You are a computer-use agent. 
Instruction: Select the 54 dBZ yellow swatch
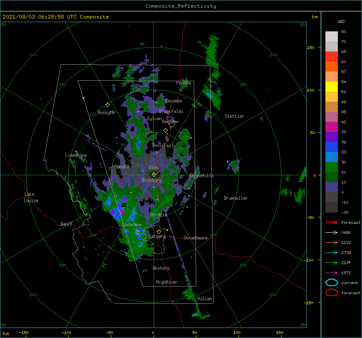(331, 86)
